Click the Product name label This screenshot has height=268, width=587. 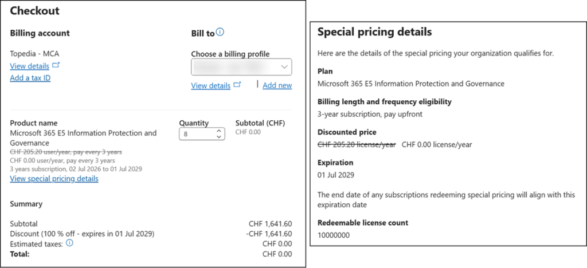tap(34, 123)
